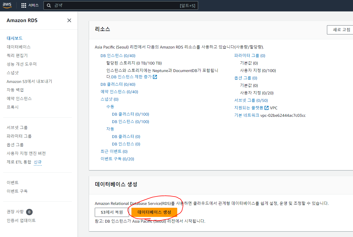This screenshot has height=237, width=353.
Task: Close the Amazon RDS side panel
Action: coord(69,20)
